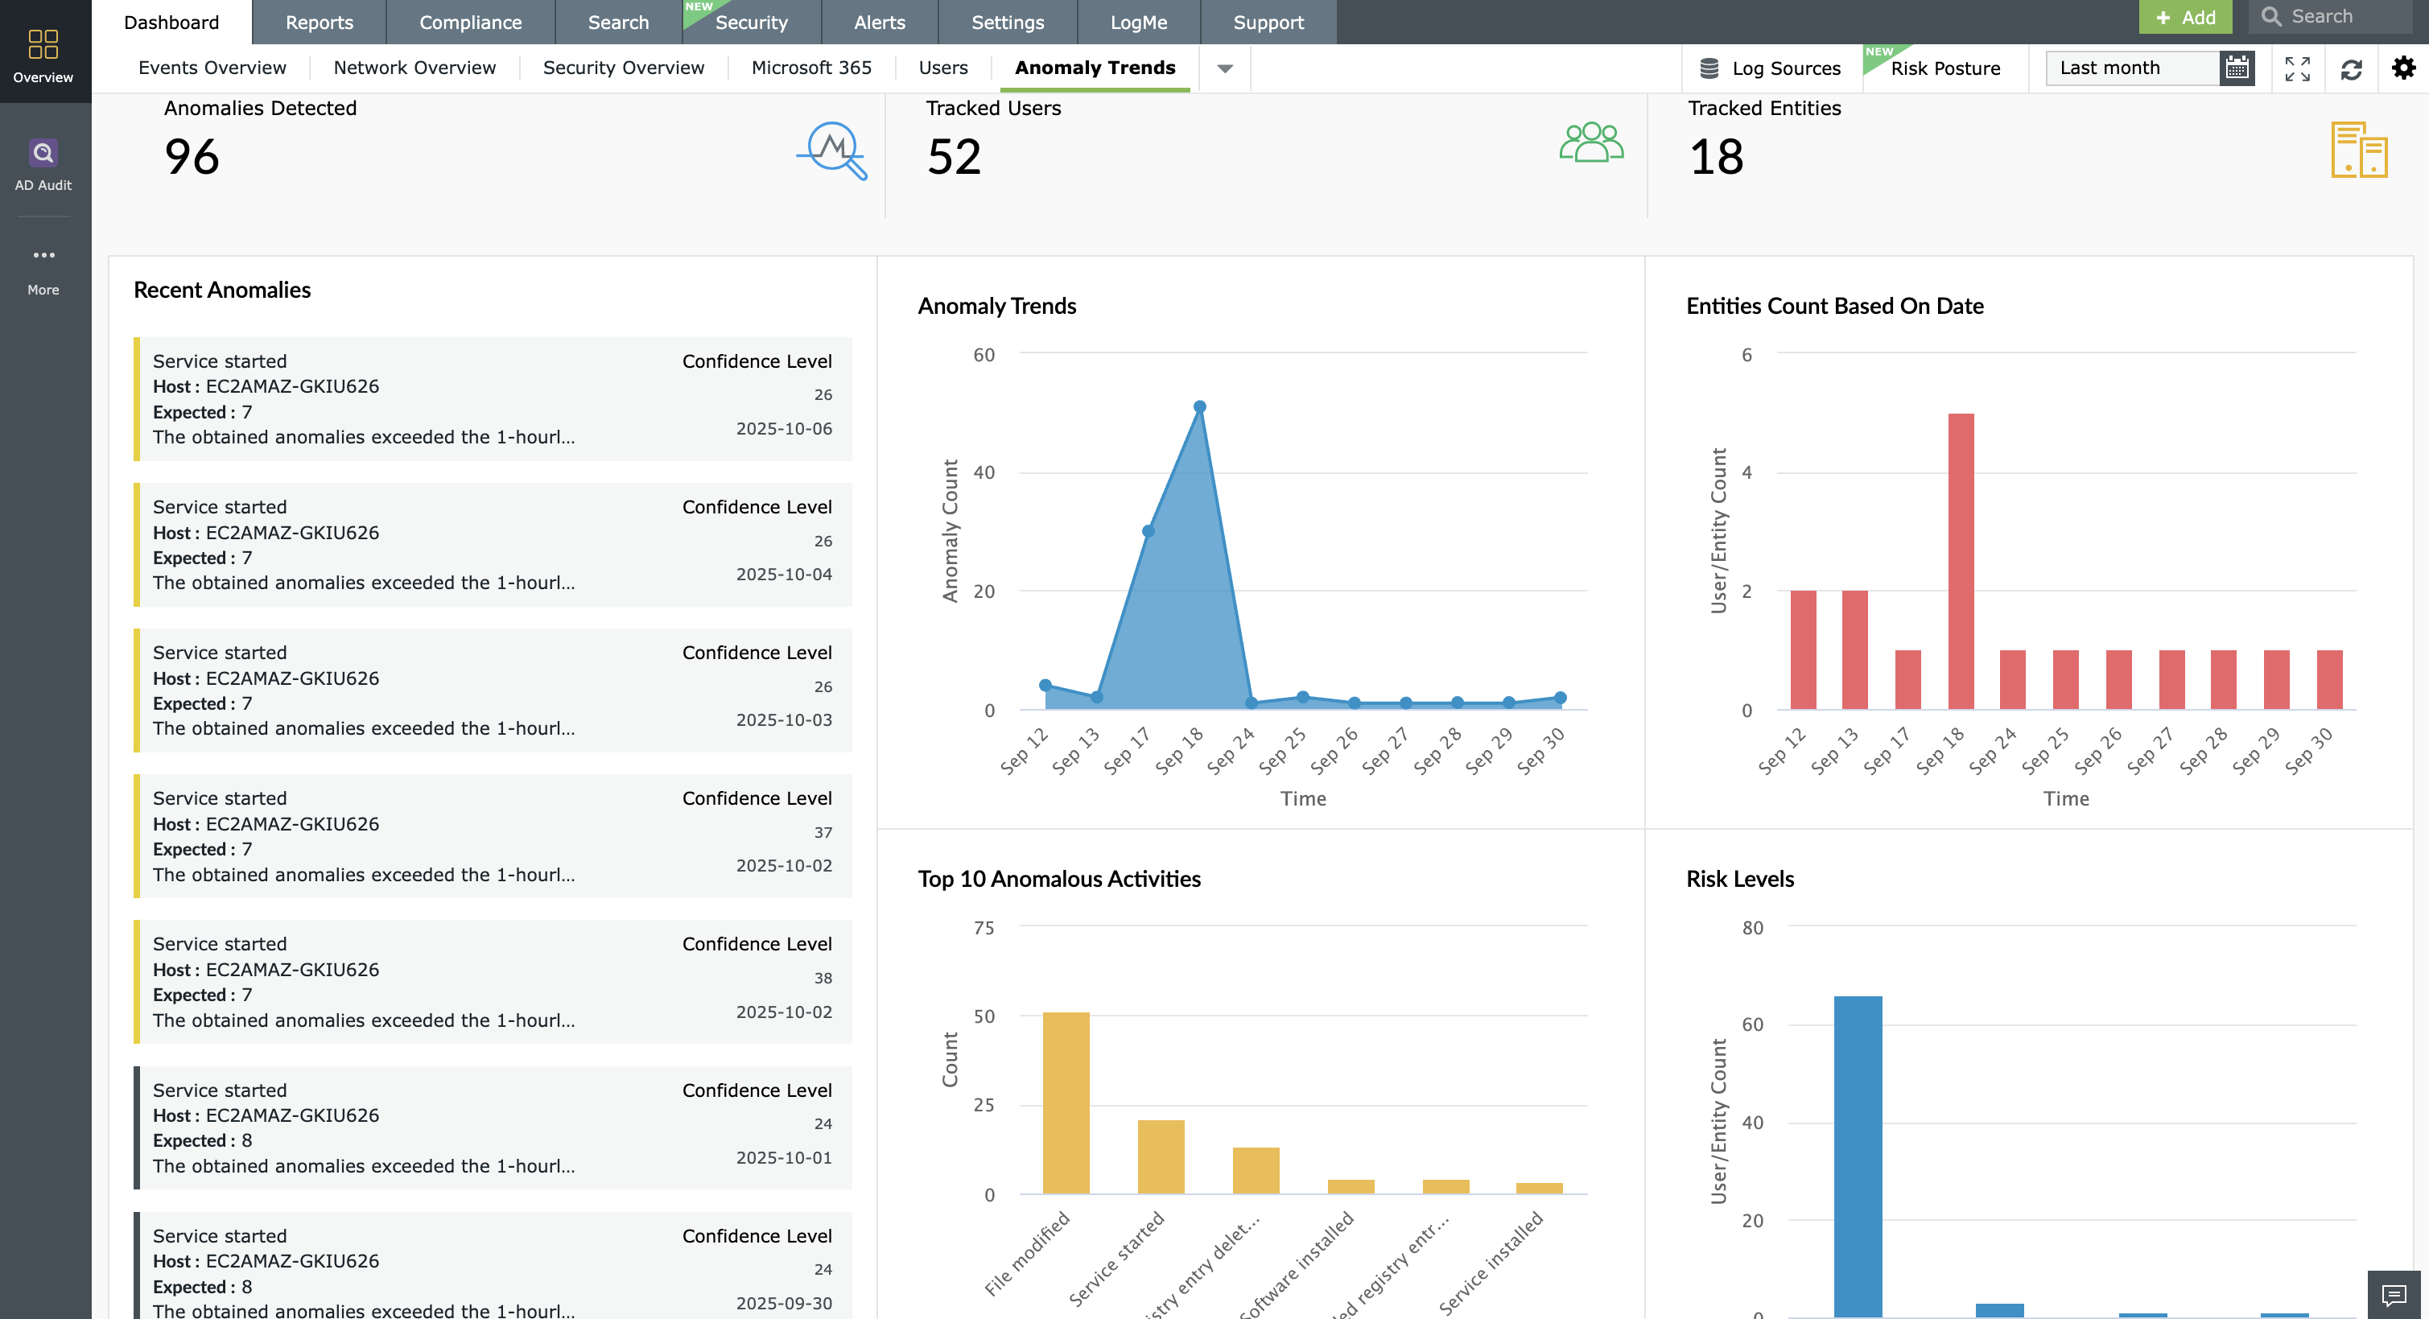
Task: Open the Risk Posture view
Action: pos(1945,68)
